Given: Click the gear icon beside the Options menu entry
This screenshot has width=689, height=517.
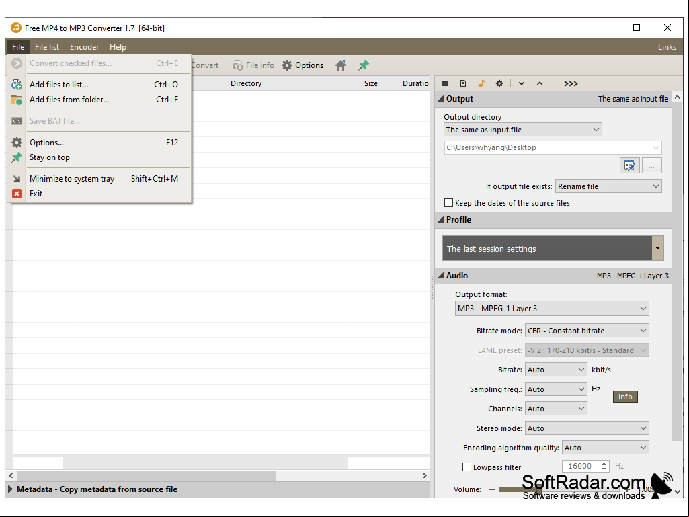Looking at the screenshot, I should click(17, 143).
